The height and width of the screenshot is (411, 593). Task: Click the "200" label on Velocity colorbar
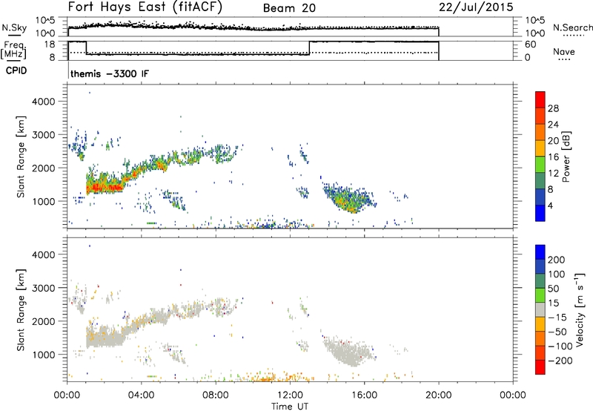click(557, 260)
